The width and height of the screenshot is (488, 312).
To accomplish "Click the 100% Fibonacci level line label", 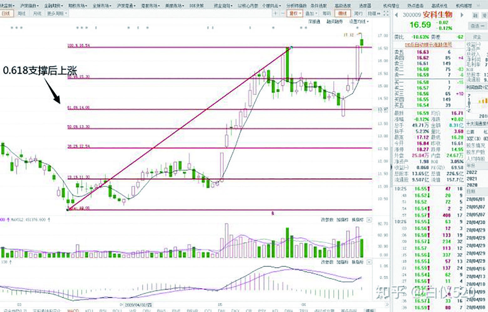I will pos(79,46).
